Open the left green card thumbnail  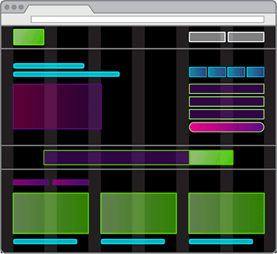51,213
